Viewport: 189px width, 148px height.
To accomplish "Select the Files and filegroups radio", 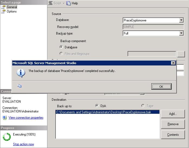I will point(61,53).
